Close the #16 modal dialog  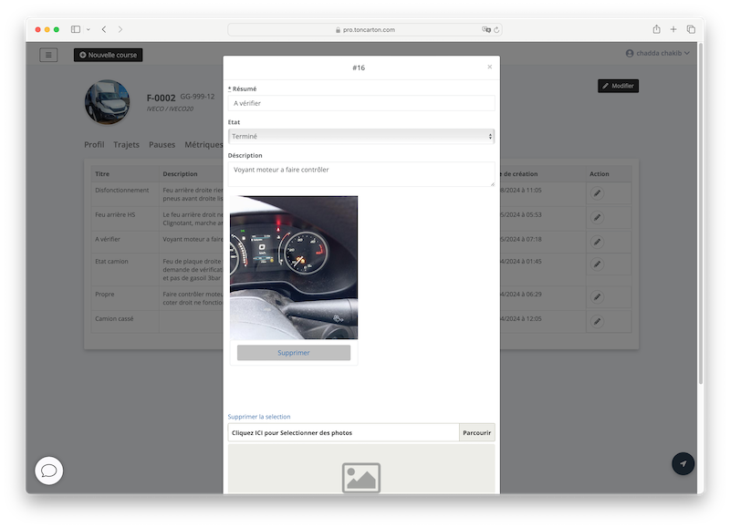(489, 67)
